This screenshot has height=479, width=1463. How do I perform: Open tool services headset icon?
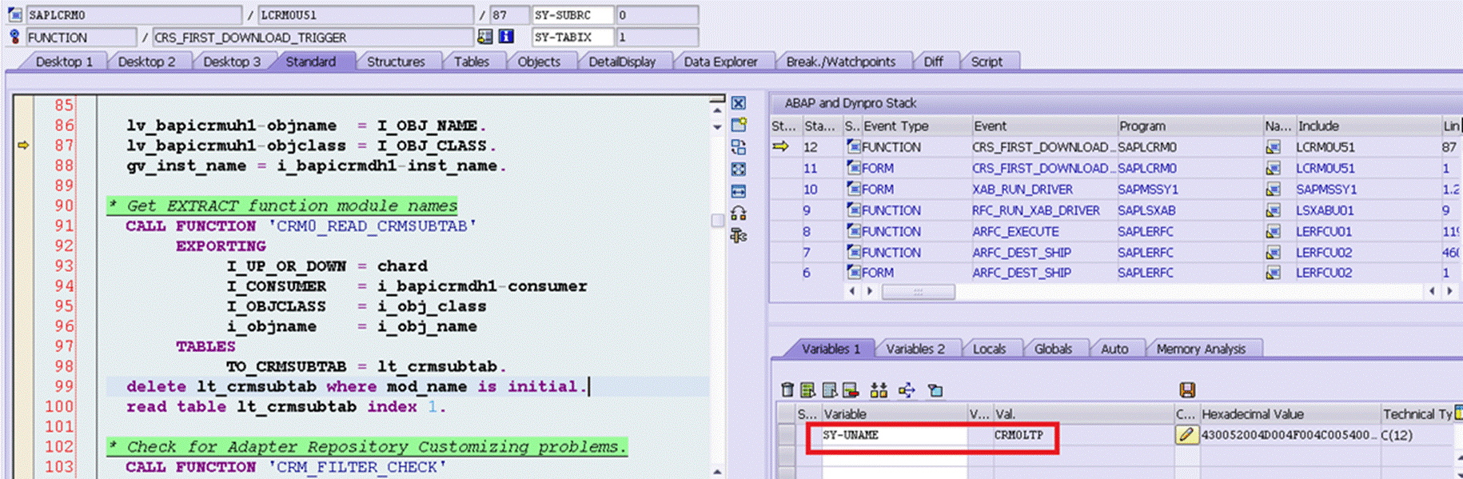(x=739, y=213)
